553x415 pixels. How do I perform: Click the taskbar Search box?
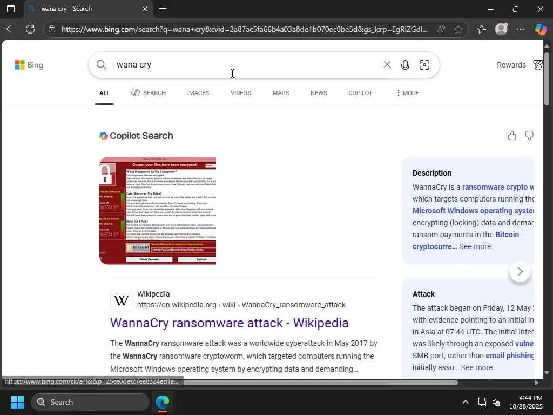pos(90,402)
